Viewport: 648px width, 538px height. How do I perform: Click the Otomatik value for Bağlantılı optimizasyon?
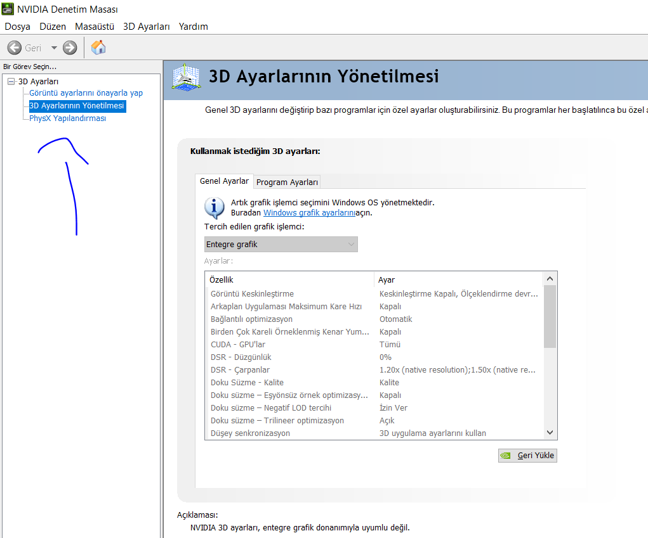click(x=395, y=319)
